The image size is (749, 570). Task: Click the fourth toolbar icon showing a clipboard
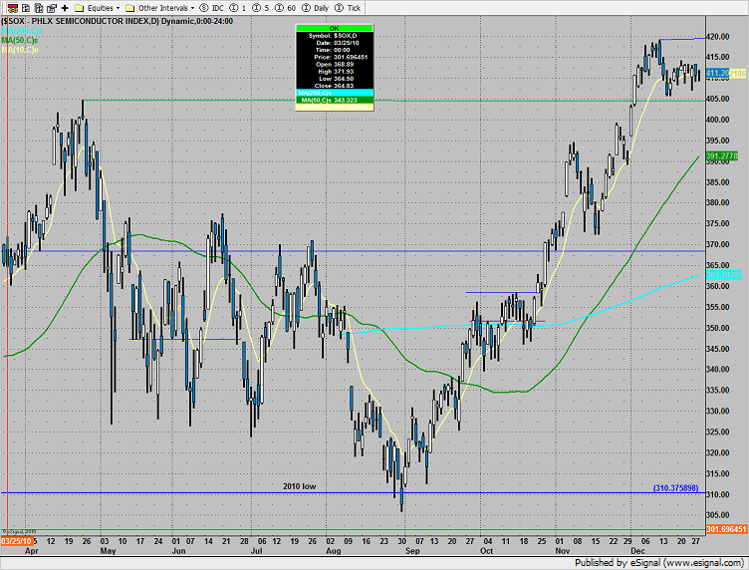(x=52, y=8)
